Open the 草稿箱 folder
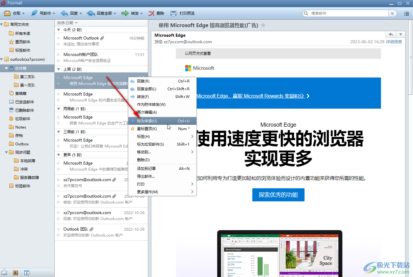413x277 pixels. (x=21, y=93)
